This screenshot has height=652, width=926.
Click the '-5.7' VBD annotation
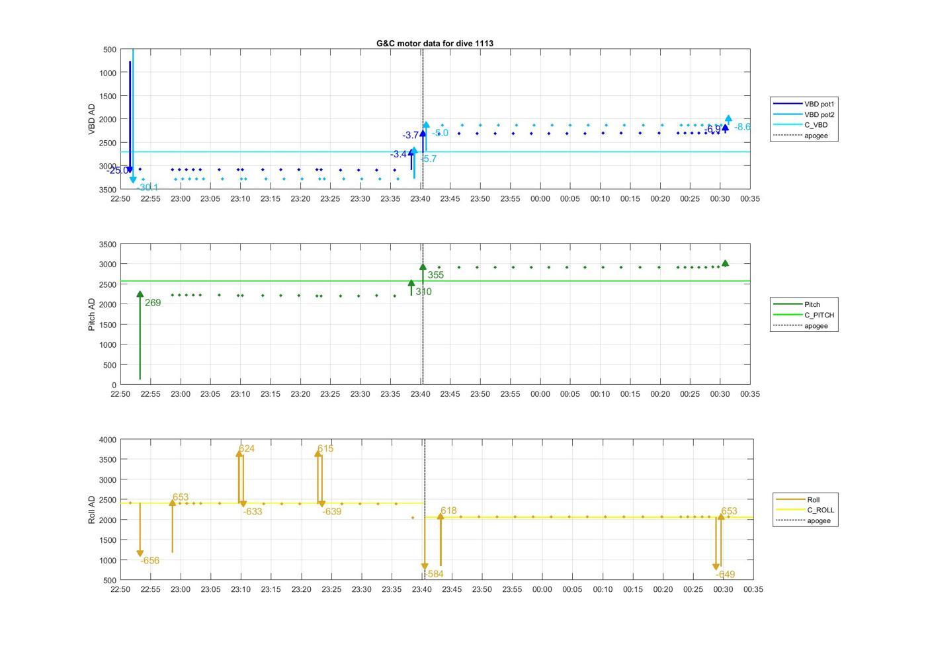(x=429, y=159)
